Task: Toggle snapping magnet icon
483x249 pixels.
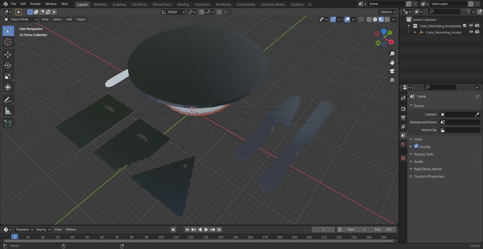Action: (202, 12)
